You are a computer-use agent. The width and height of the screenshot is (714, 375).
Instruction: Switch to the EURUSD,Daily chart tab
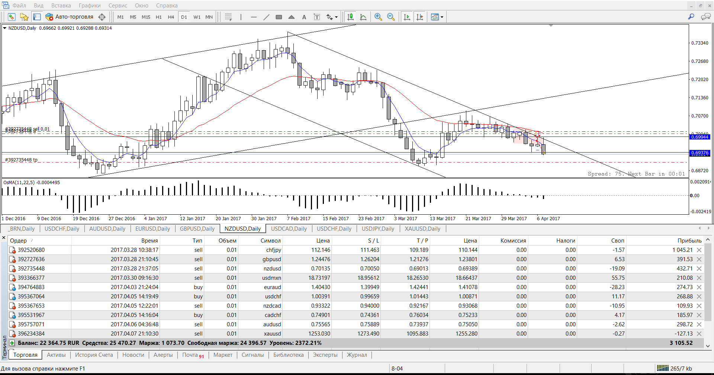(x=152, y=228)
